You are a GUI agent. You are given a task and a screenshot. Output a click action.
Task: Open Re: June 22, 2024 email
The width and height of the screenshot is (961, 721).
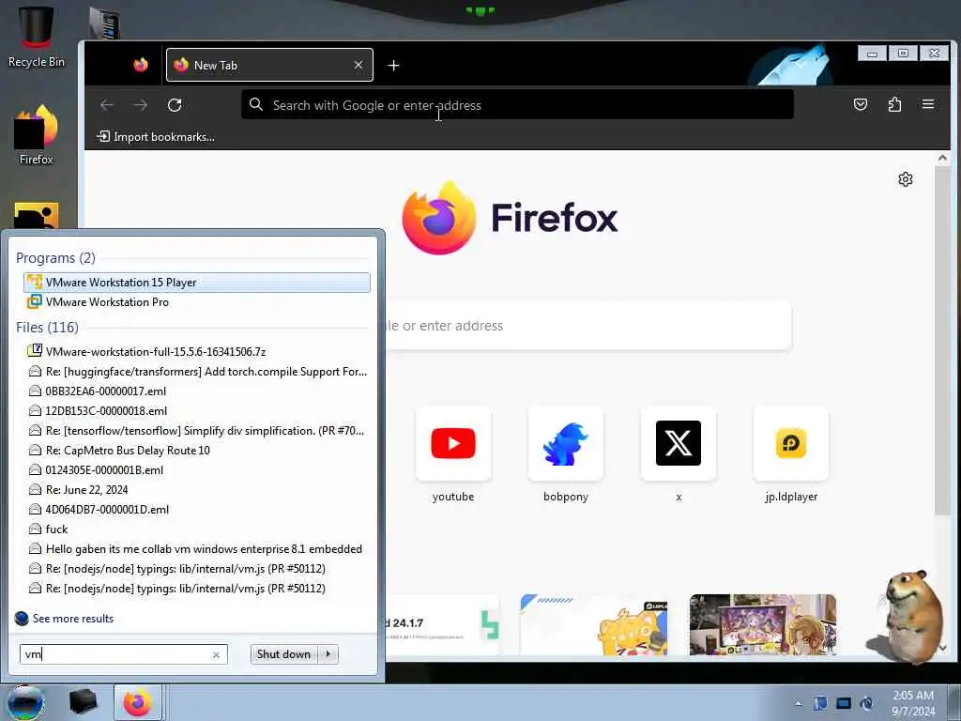[x=197, y=490]
